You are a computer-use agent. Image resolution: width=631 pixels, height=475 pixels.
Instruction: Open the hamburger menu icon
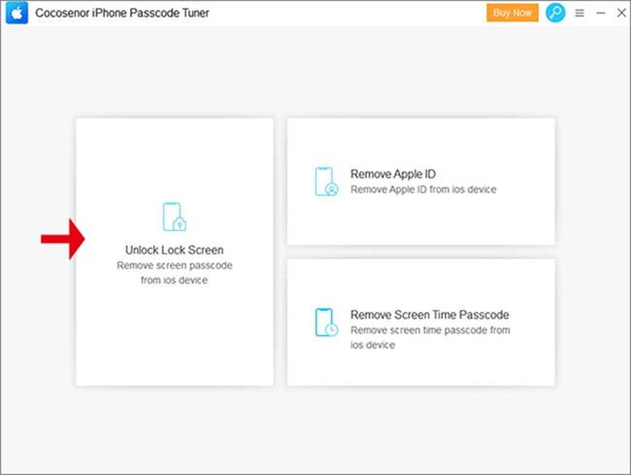580,14
